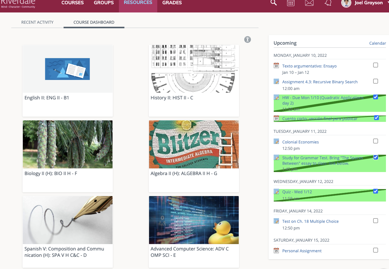This screenshot has height=269, width=389.
Task: Uncheck the Cuento corto checkbox
Action: coord(377,118)
